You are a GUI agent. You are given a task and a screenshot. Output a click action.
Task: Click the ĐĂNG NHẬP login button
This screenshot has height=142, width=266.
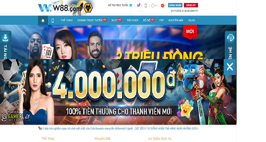(175, 5)
